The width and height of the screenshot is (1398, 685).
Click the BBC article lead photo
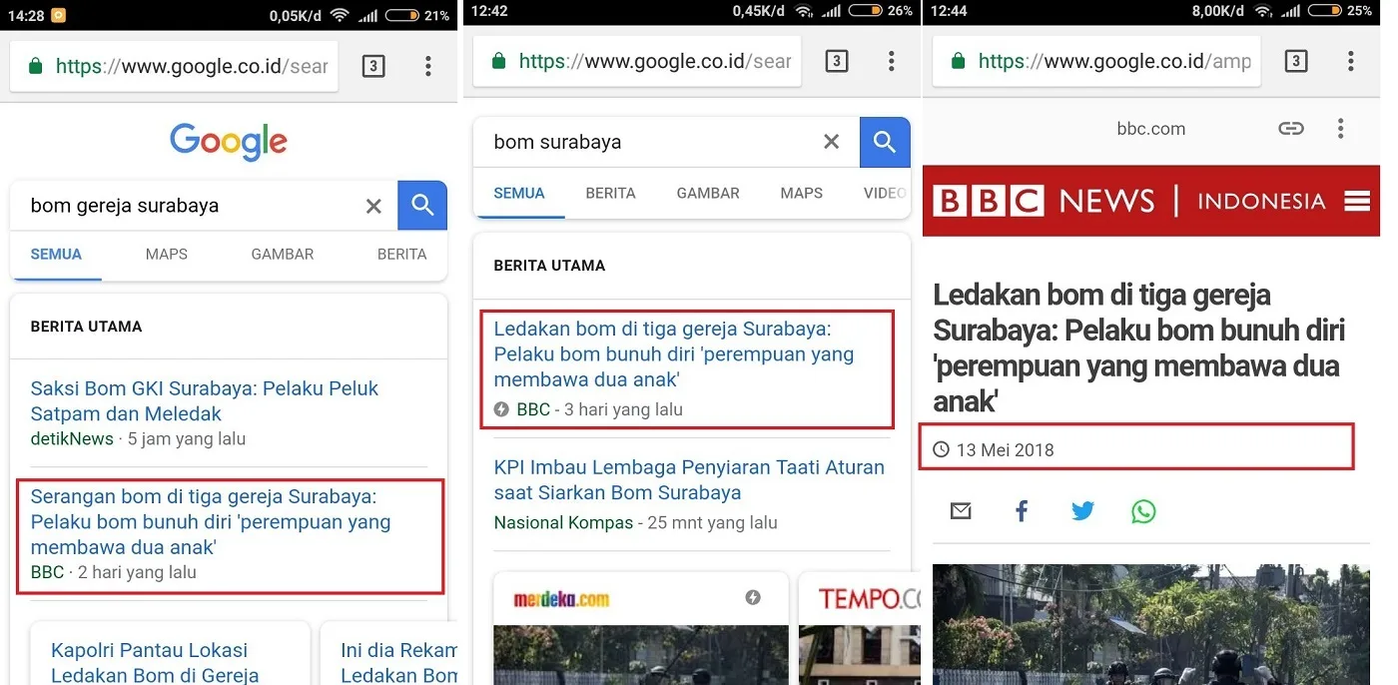click(x=1151, y=624)
